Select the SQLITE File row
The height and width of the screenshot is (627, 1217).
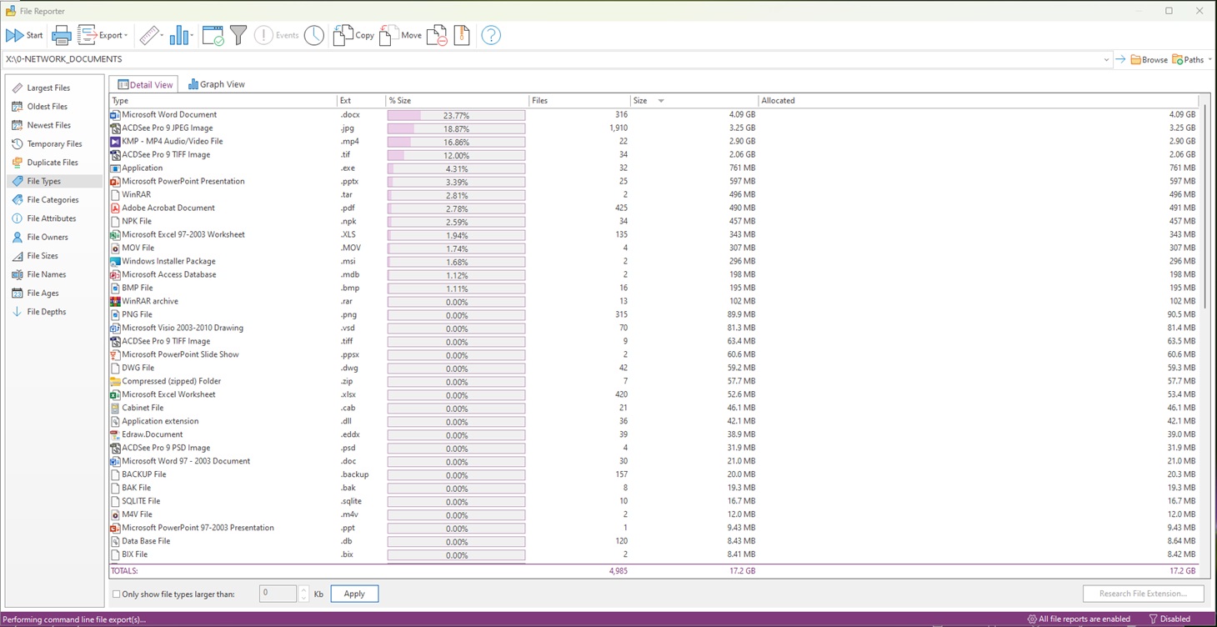[x=654, y=501]
